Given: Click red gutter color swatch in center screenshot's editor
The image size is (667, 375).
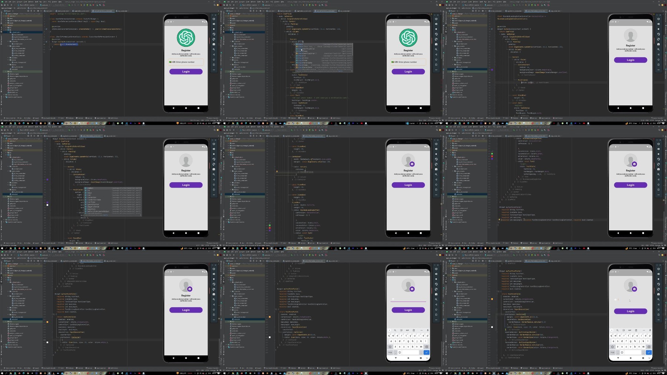Looking at the screenshot, I should pyautogui.click(x=270, y=228).
